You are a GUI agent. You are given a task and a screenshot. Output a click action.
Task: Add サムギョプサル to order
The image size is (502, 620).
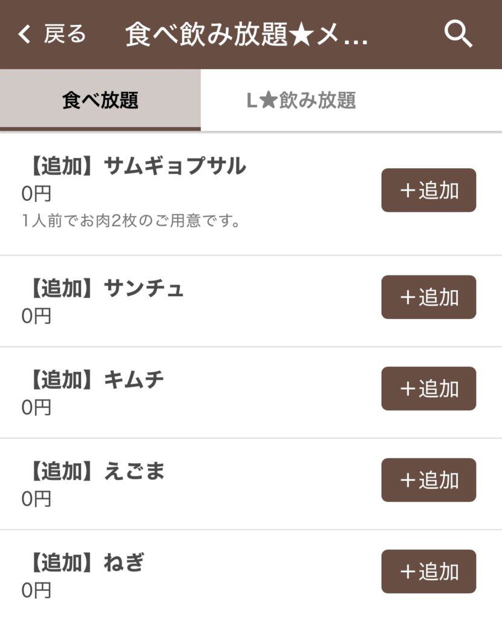click(428, 190)
